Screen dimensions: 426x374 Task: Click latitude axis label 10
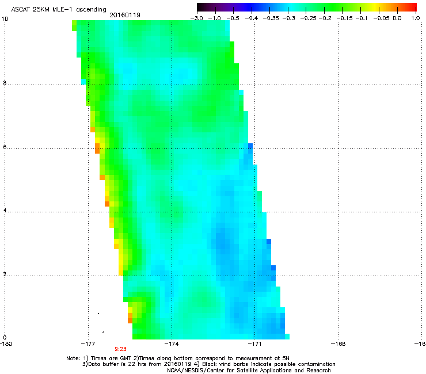point(5,19)
